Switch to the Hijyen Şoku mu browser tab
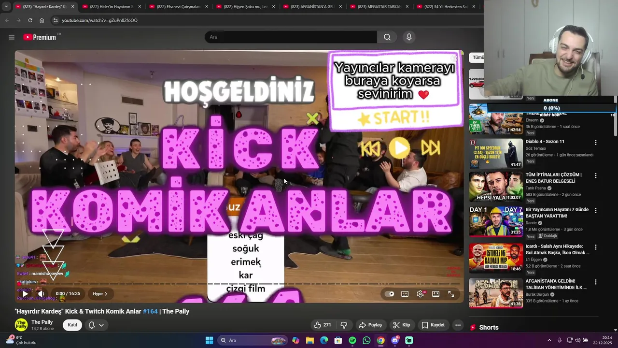This screenshot has height=348, width=618. tap(245, 7)
